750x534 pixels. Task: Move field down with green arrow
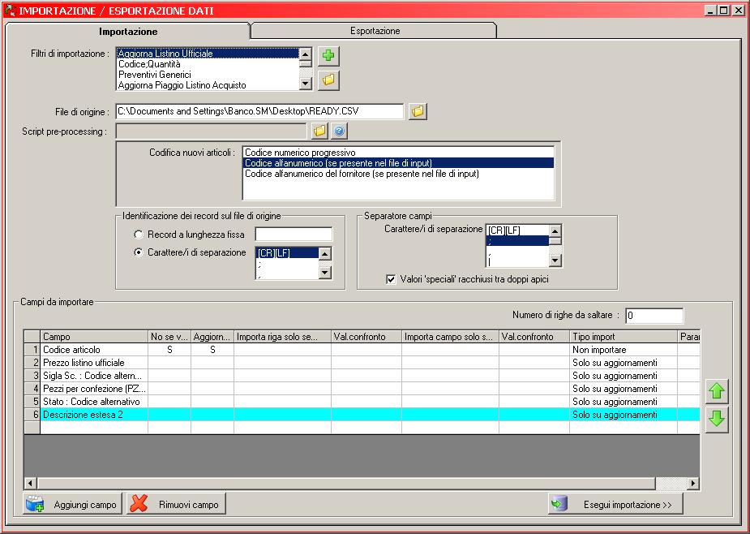[717, 420]
